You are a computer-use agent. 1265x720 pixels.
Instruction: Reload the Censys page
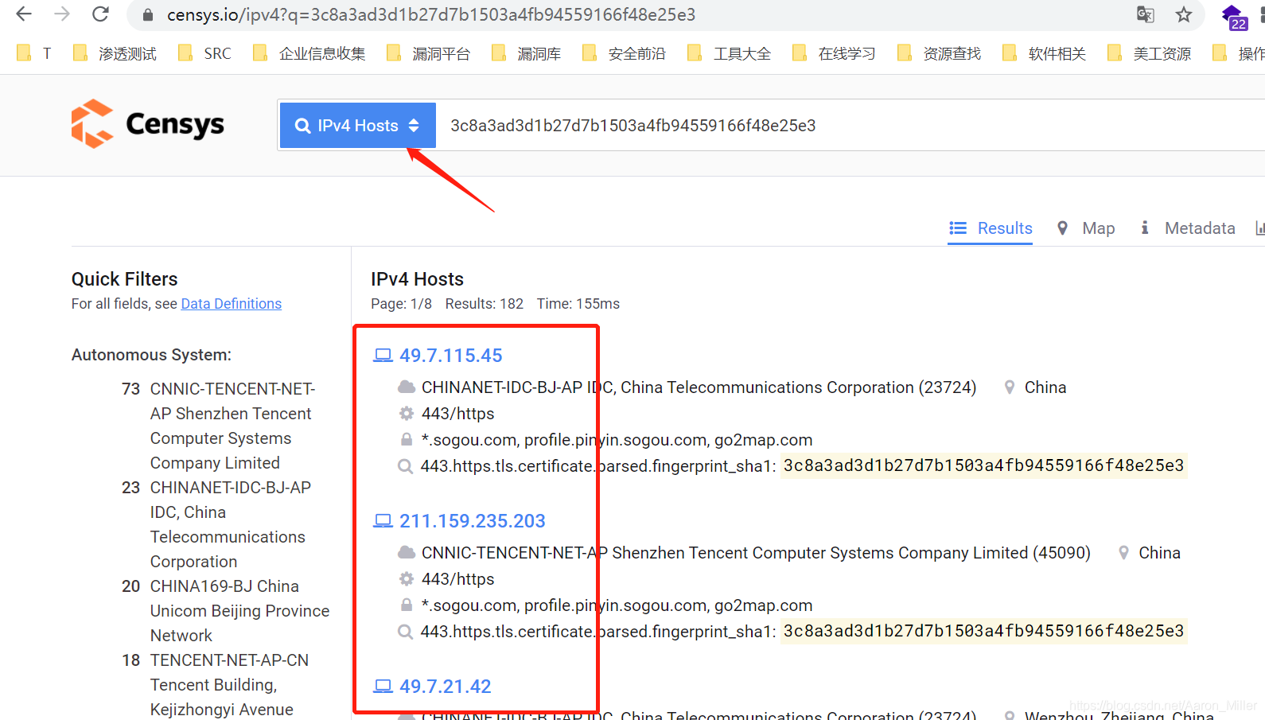click(x=100, y=14)
